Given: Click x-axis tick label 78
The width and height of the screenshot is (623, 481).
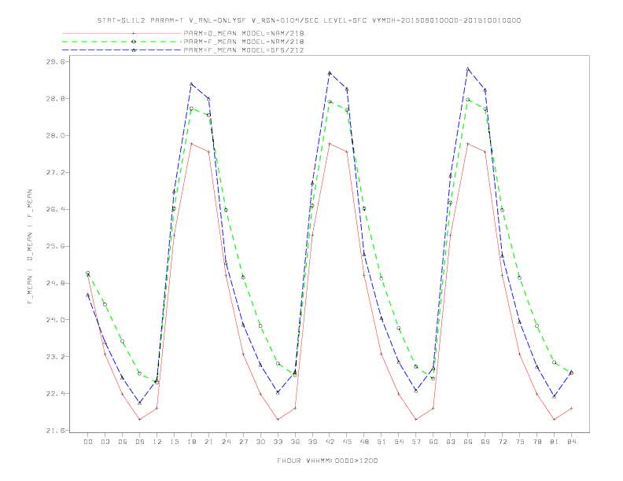Looking at the screenshot, I should 537,442.
